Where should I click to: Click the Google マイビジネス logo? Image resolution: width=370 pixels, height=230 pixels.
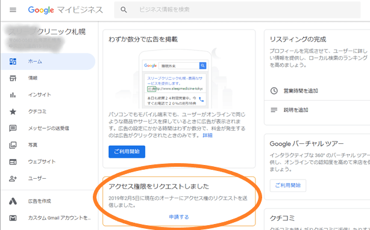pyautogui.click(x=65, y=10)
